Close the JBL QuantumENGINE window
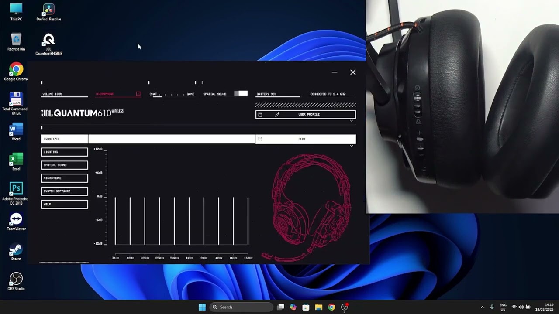The height and width of the screenshot is (314, 559). pyautogui.click(x=353, y=72)
